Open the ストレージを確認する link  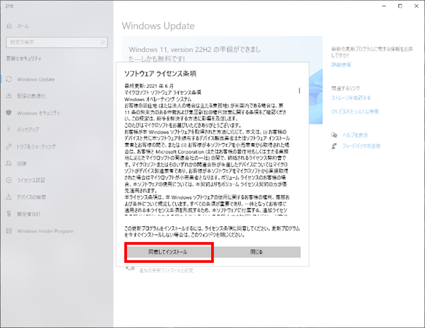pyautogui.click(x=351, y=98)
